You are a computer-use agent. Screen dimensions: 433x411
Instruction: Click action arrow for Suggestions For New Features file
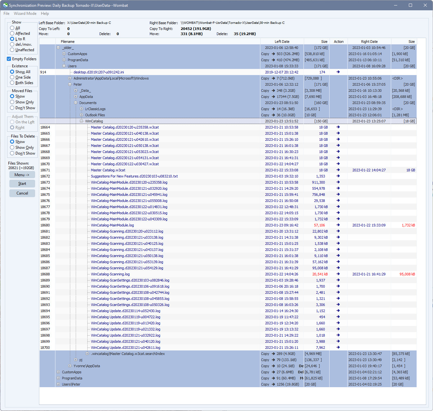pyautogui.click(x=338, y=176)
